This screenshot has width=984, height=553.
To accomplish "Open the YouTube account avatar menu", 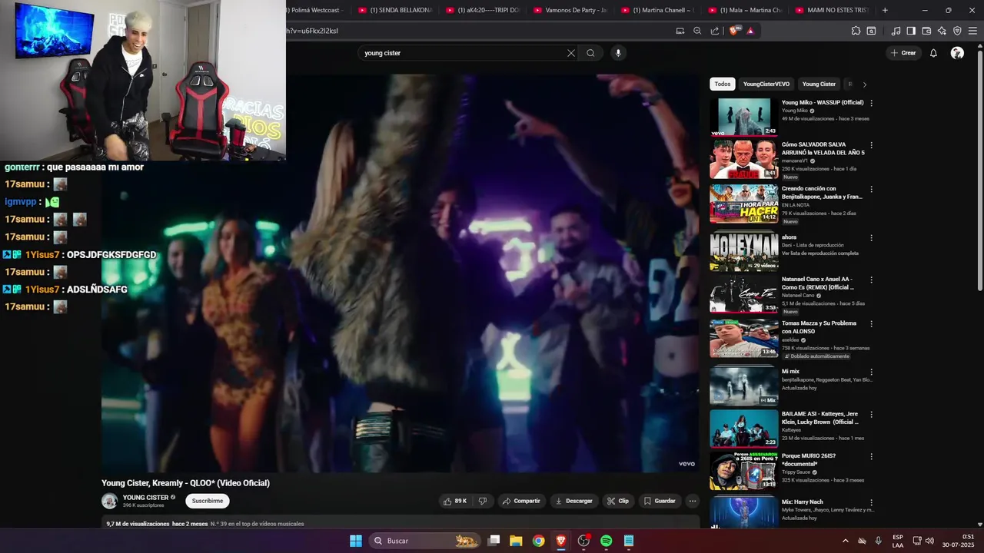I will click(957, 53).
